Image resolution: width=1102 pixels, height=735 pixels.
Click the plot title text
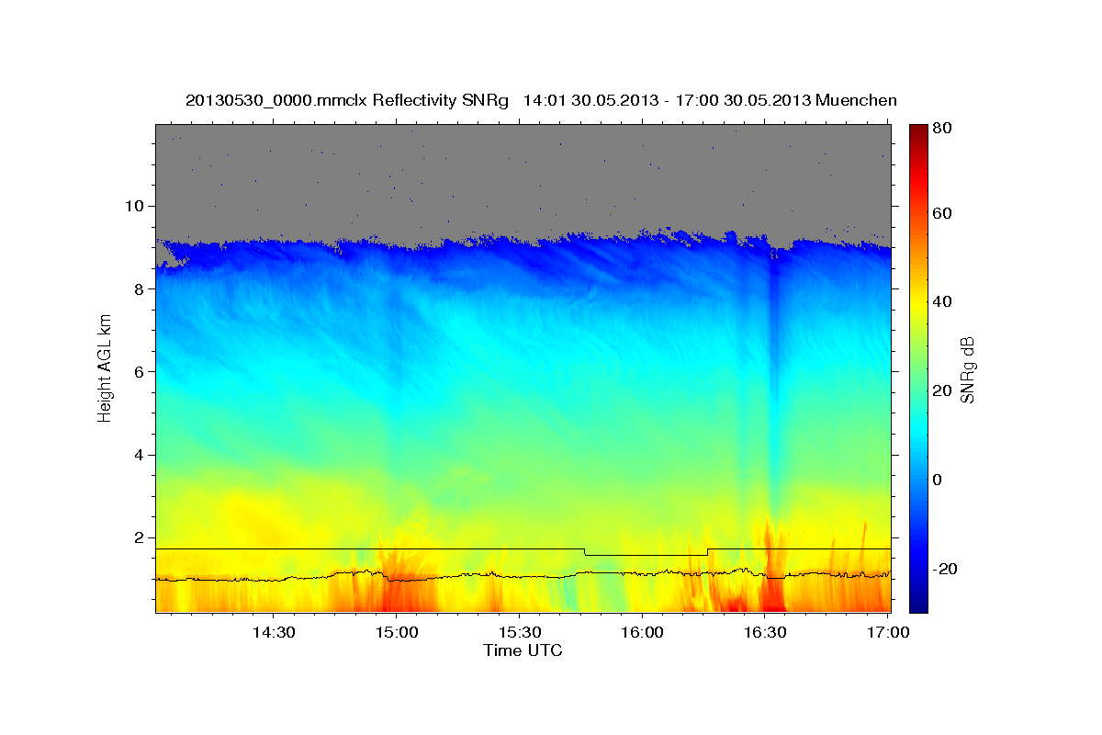tap(541, 99)
